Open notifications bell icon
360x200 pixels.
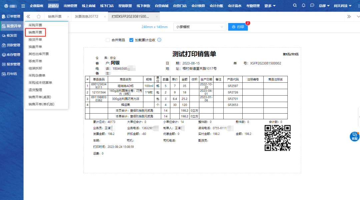tap(303, 6)
